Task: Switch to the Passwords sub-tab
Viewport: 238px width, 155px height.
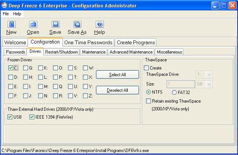Action: coord(15,52)
